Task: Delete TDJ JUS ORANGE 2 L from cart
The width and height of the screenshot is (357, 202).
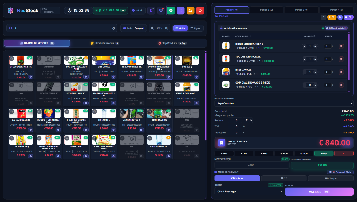Action: (x=341, y=59)
